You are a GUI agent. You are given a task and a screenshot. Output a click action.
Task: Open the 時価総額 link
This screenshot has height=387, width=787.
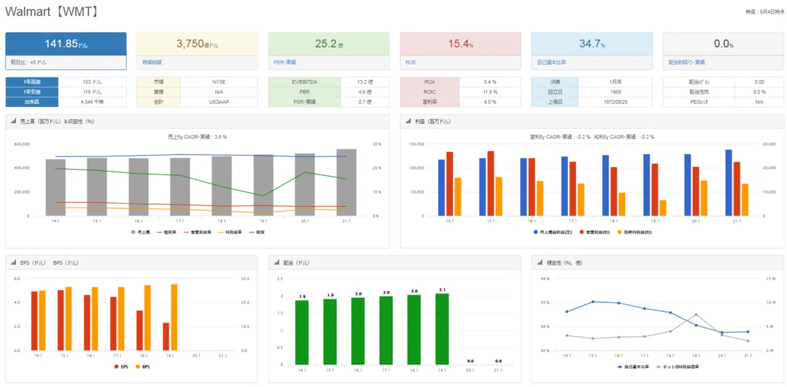click(152, 62)
